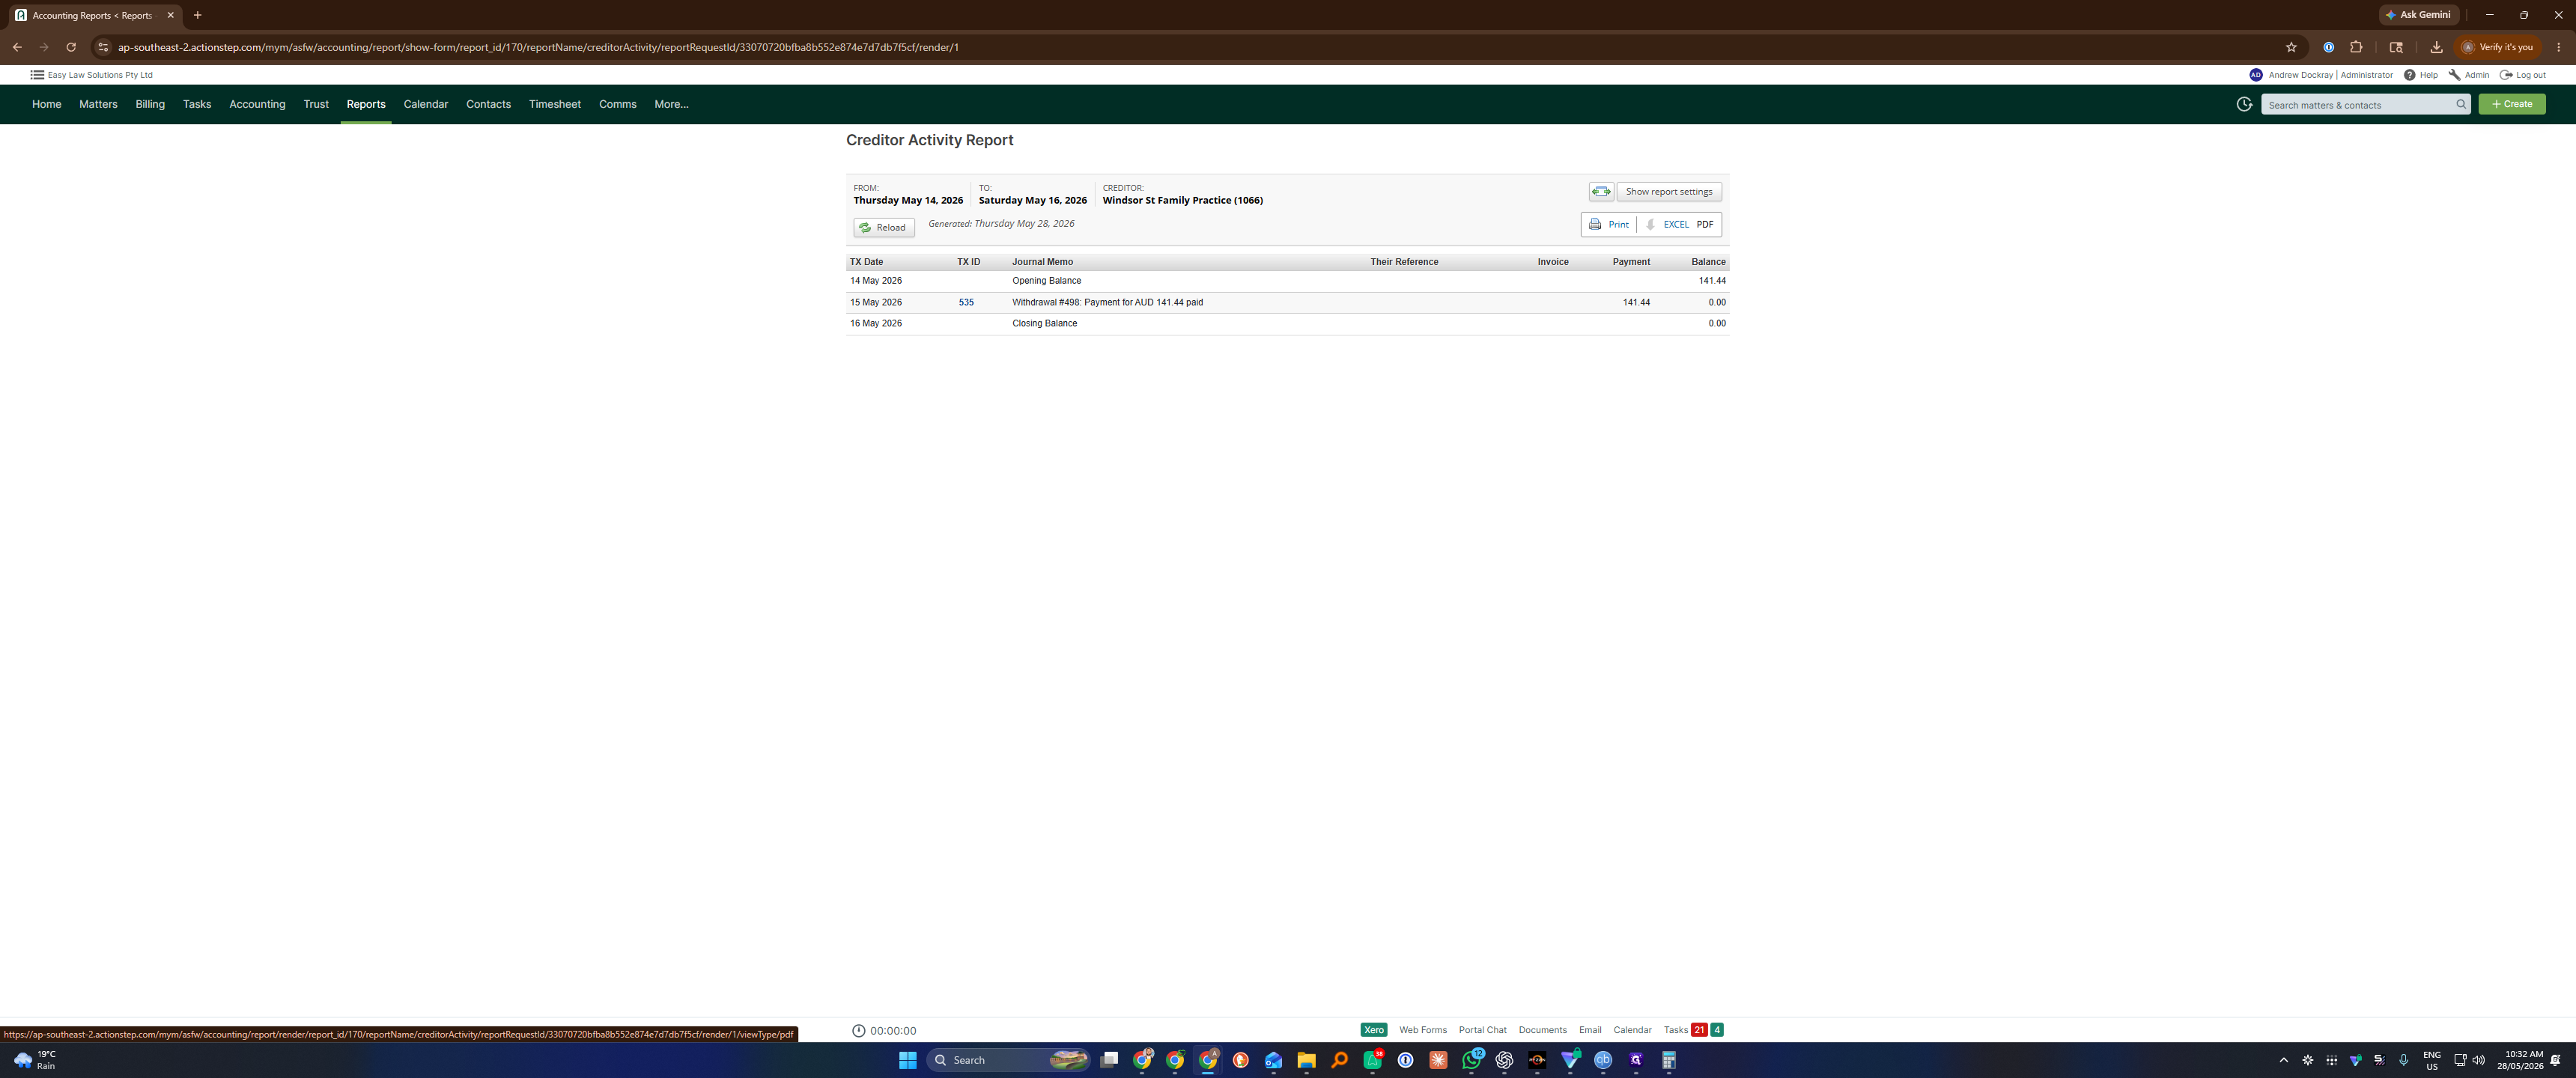The width and height of the screenshot is (2576, 1078).
Task: Click the Task View taskbar icon
Action: click(x=1109, y=1060)
